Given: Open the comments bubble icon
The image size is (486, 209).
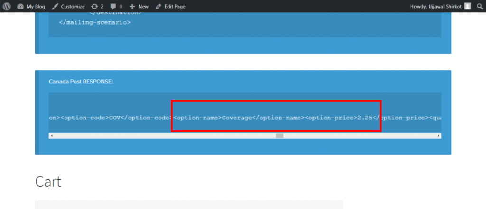Looking at the screenshot, I should click(x=113, y=7).
